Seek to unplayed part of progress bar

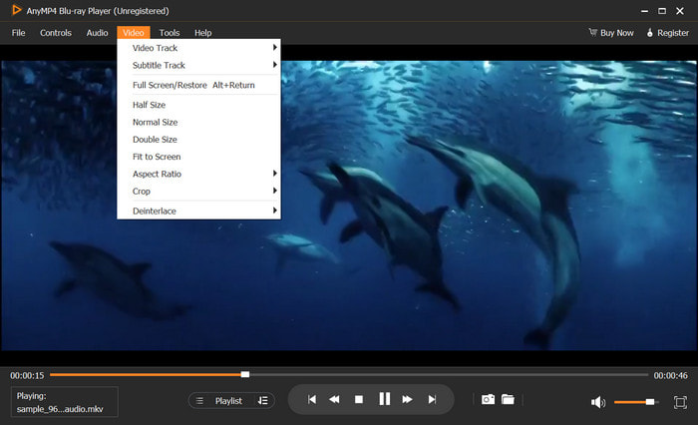point(449,375)
